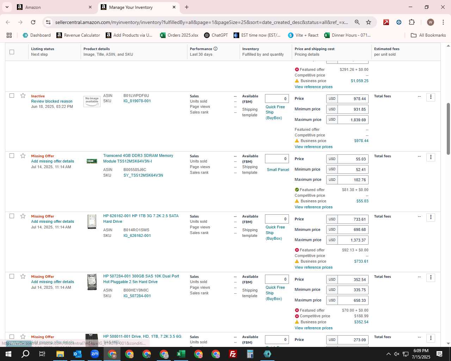Edit the price field showing 978.44

pos(353,99)
